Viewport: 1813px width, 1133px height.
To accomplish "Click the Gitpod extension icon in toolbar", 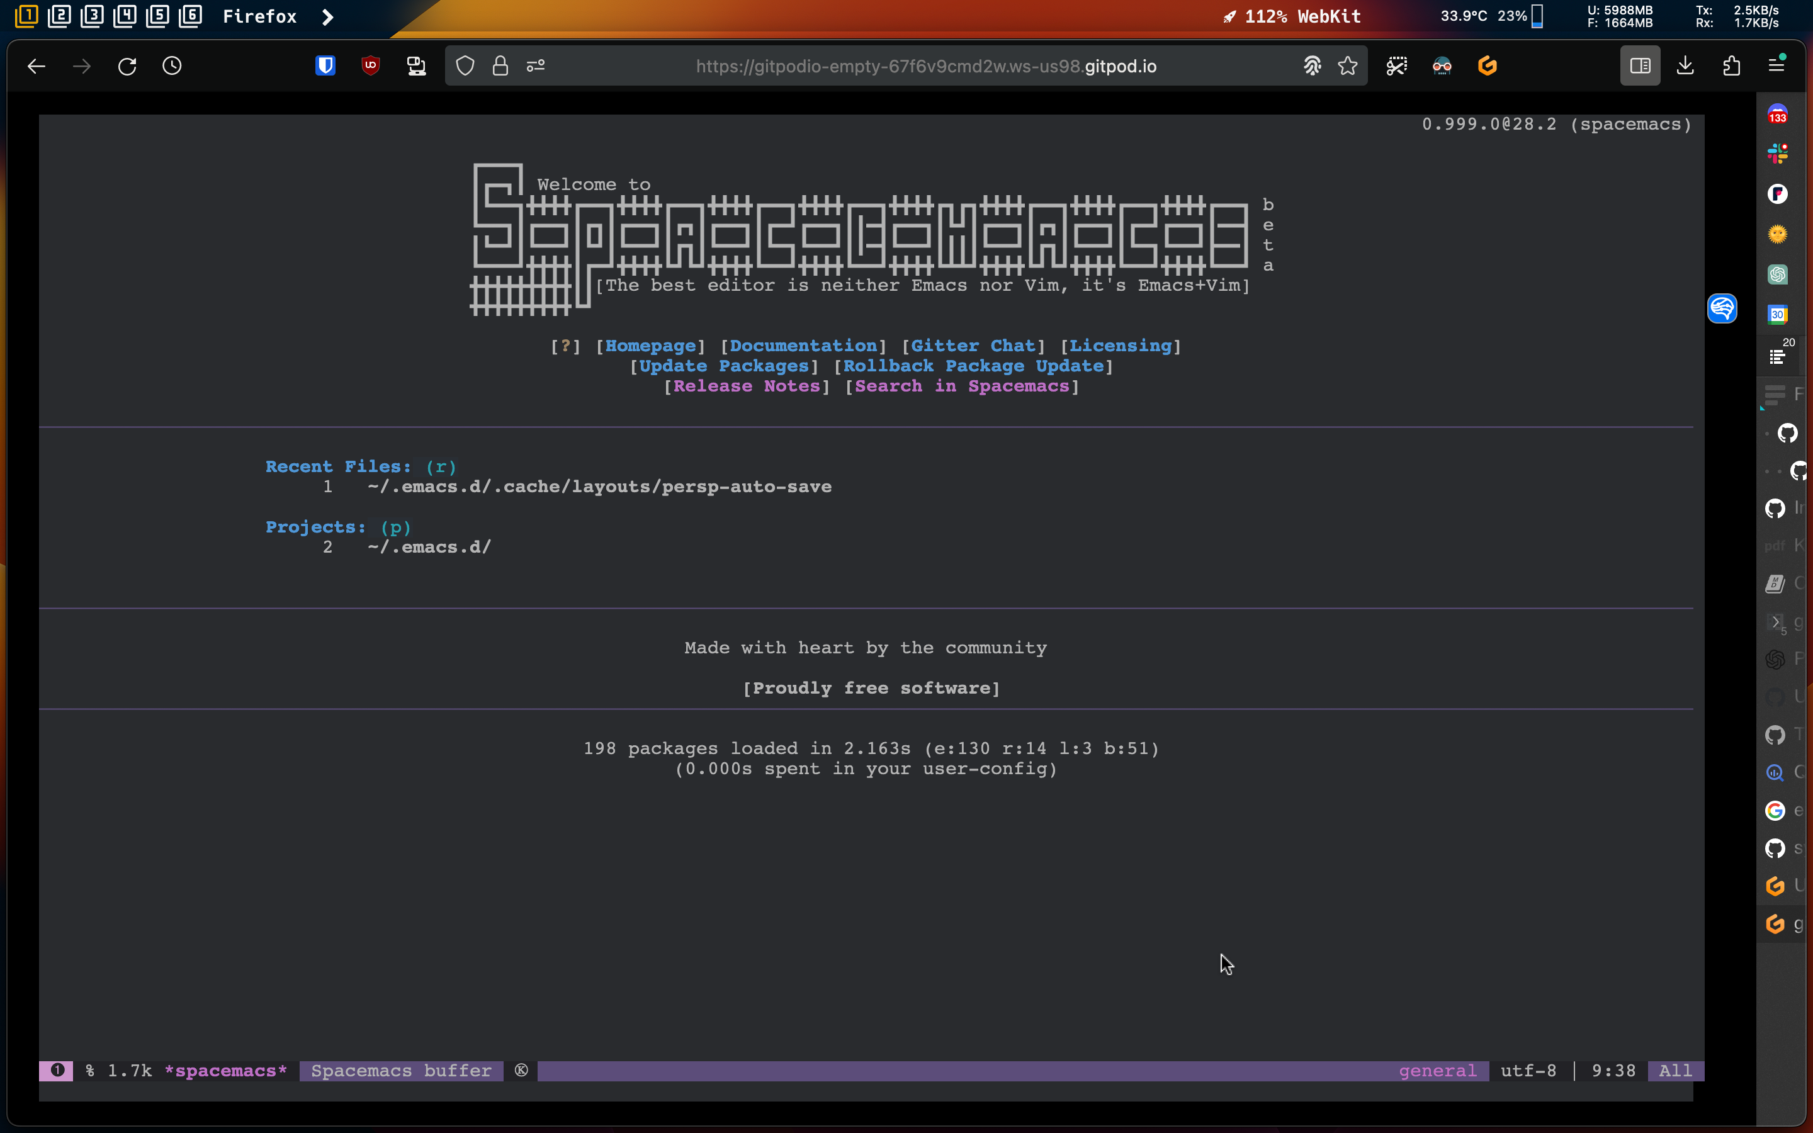I will (1487, 66).
